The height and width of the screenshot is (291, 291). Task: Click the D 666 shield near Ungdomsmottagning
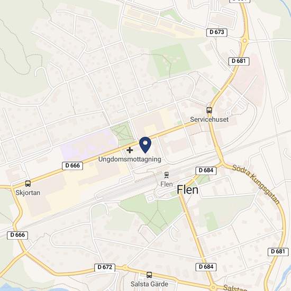click(x=72, y=166)
